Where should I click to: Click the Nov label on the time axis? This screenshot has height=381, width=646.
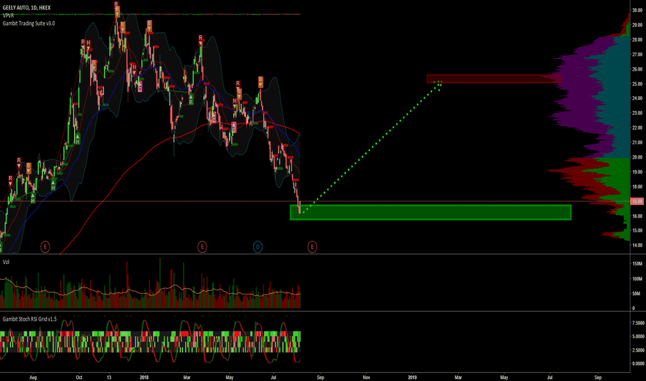point(366,378)
